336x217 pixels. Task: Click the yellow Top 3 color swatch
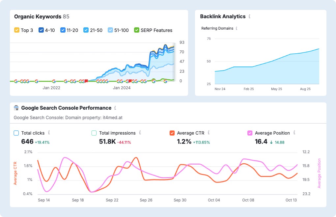pyautogui.click(x=16, y=30)
